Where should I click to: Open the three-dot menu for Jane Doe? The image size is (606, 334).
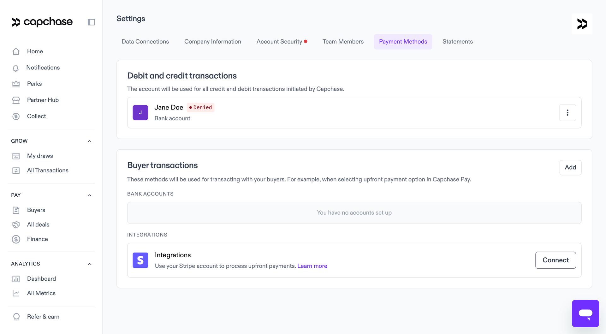[x=567, y=112]
